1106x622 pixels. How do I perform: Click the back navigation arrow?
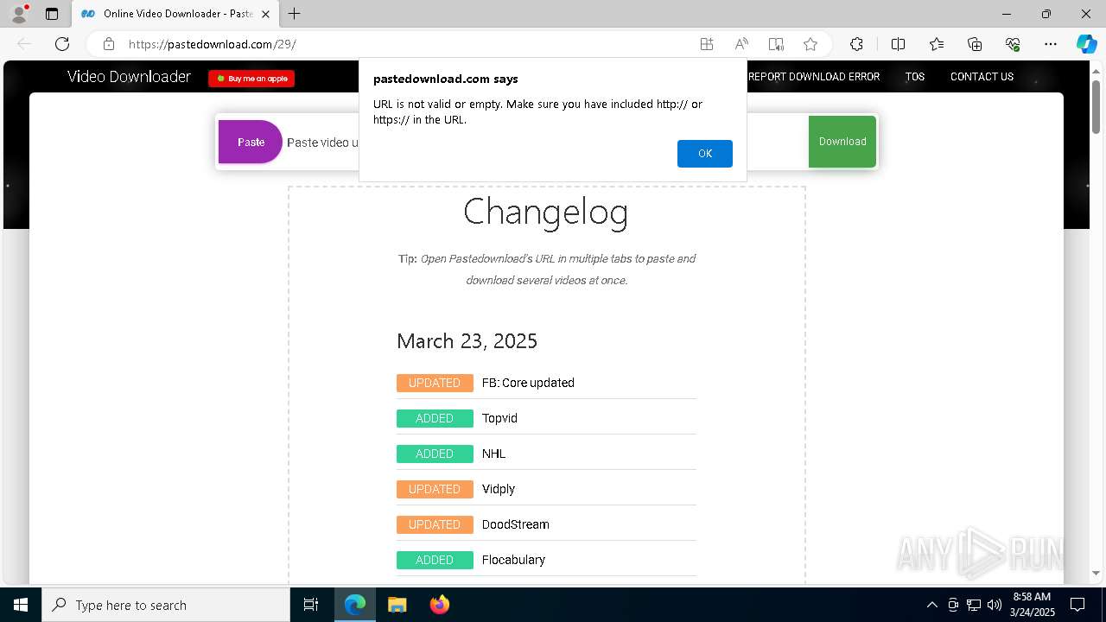coord(24,44)
